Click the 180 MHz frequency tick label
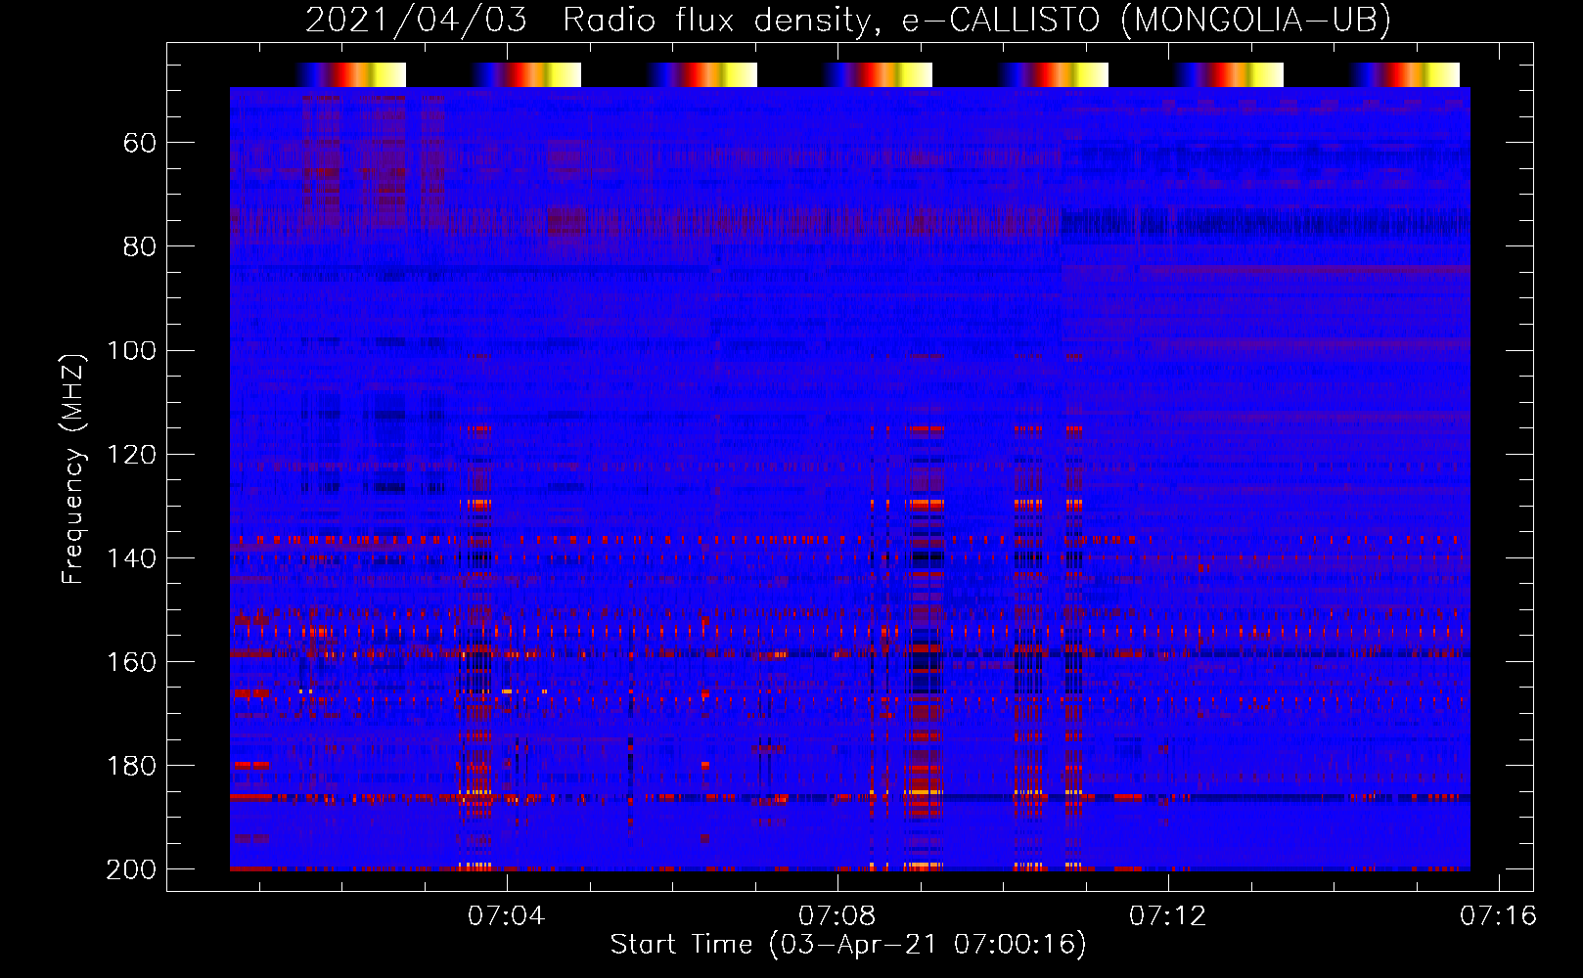Image resolution: width=1583 pixels, height=978 pixels. point(132,766)
